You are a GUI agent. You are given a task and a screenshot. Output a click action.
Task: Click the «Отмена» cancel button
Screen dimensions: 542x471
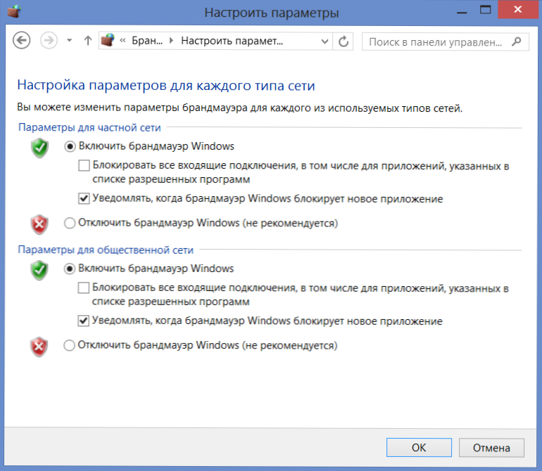pos(491,448)
